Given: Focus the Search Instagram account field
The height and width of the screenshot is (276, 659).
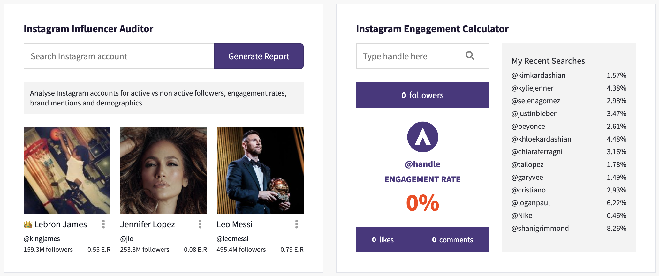Looking at the screenshot, I should 119,56.
